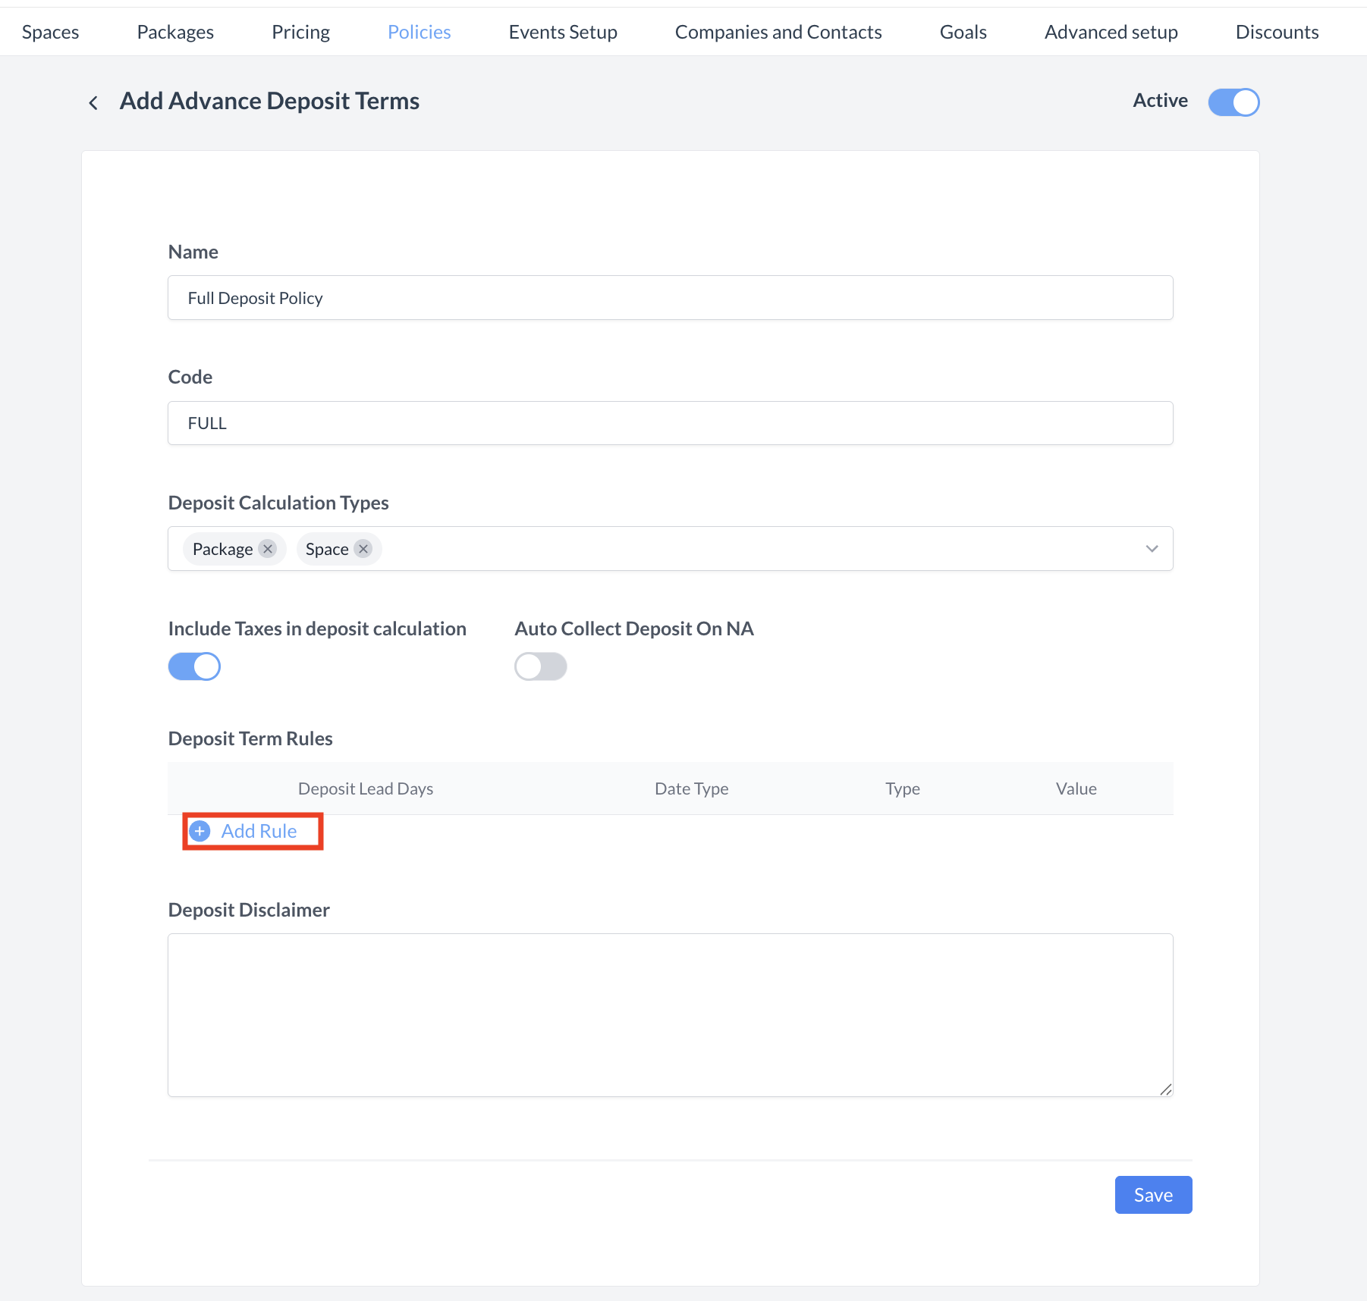Image resolution: width=1367 pixels, height=1301 pixels.
Task: Click the back arrow beside page title
Action: point(93,102)
